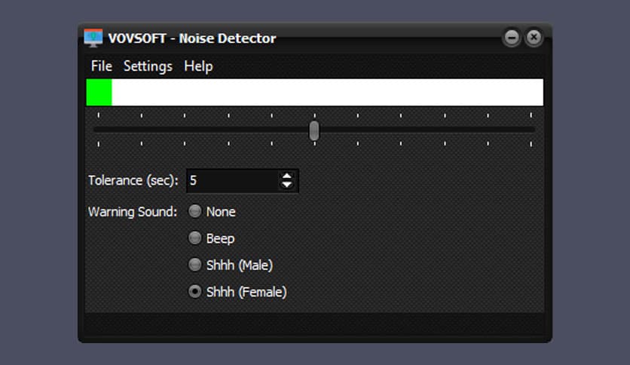The image size is (630, 365).
Task: Open the File menu
Action: click(x=101, y=66)
